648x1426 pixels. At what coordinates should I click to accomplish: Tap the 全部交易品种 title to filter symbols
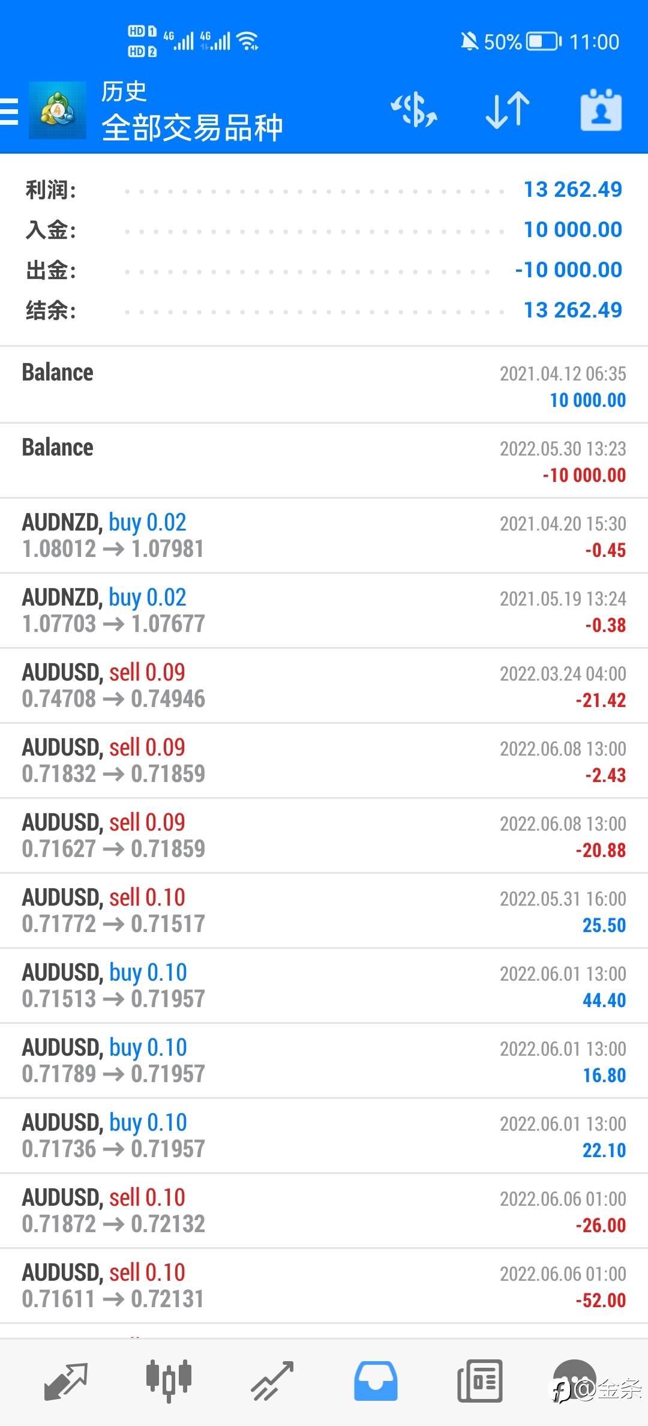(192, 127)
